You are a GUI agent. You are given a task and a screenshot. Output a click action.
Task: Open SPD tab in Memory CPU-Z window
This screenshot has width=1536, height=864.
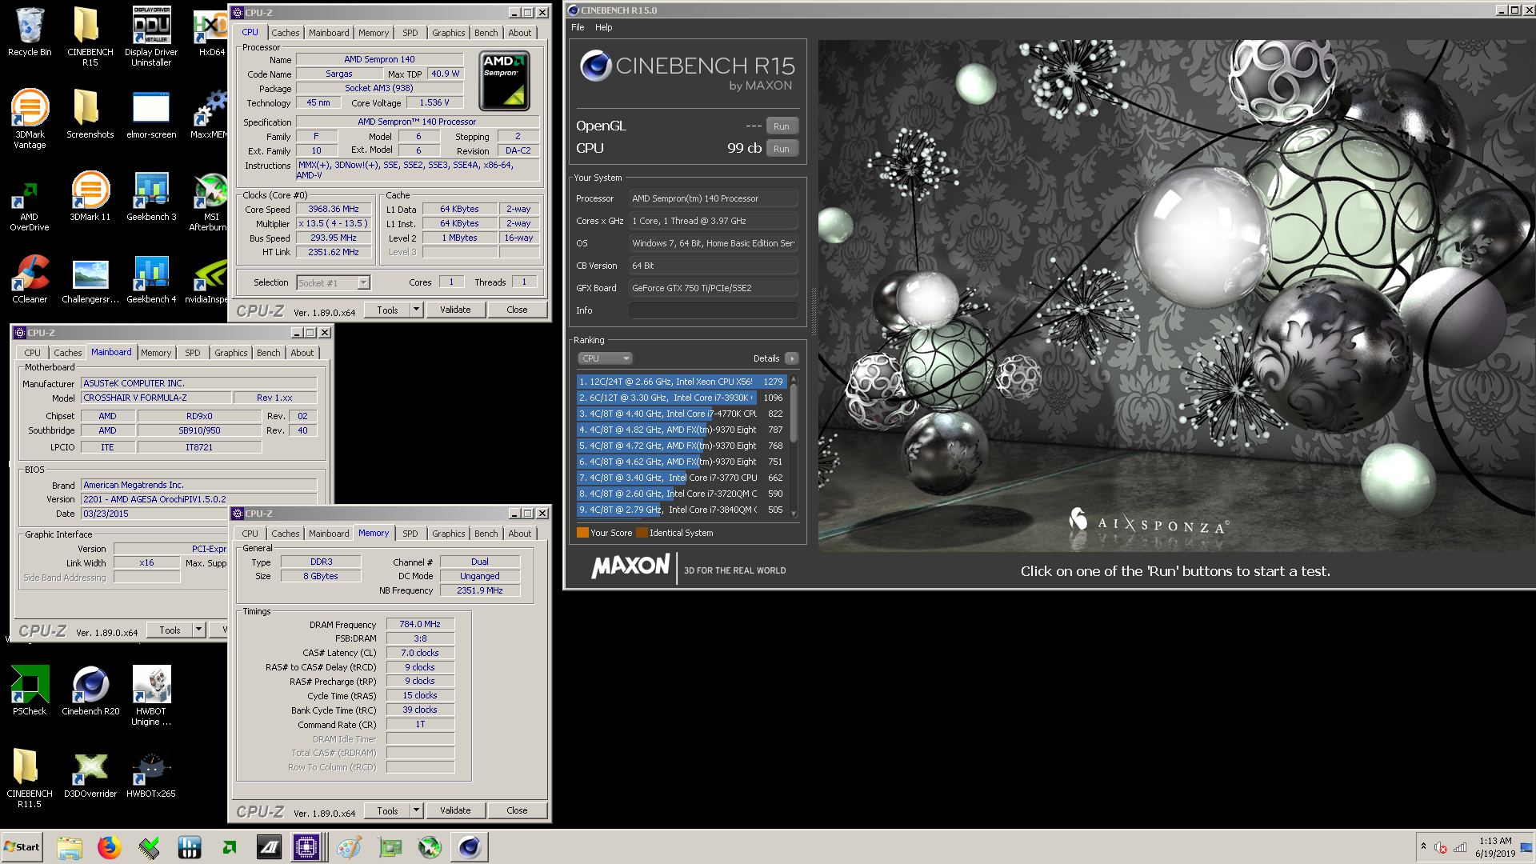pyautogui.click(x=410, y=534)
